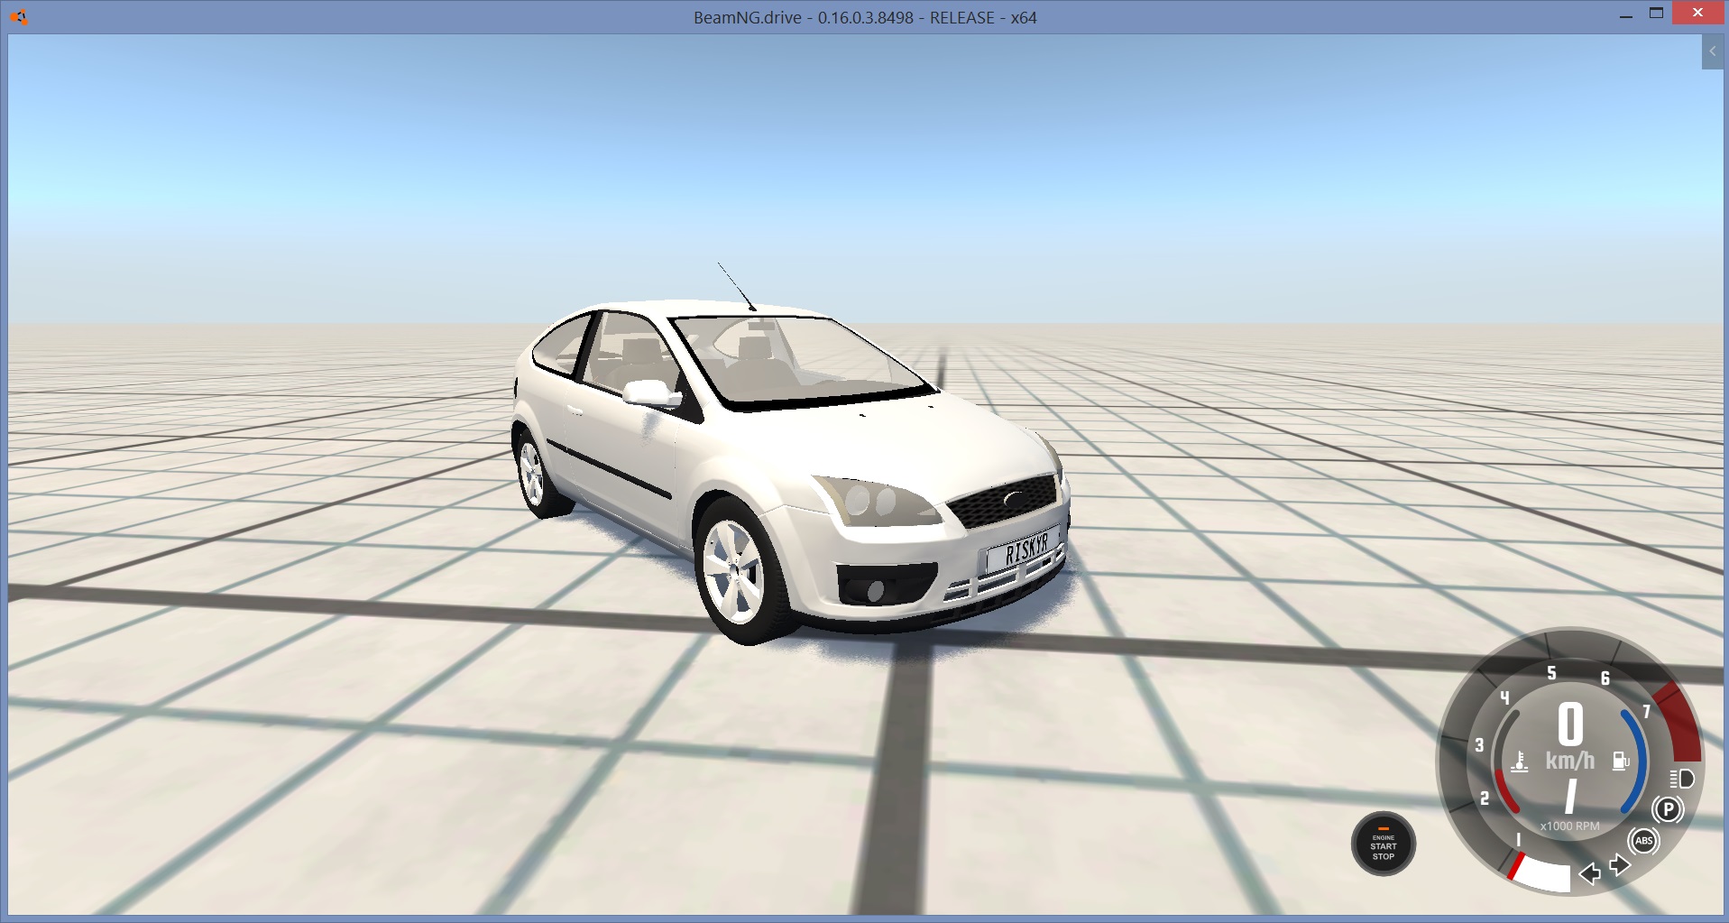Click the headlights indicator icon
The width and height of the screenshot is (1729, 923).
[1683, 779]
